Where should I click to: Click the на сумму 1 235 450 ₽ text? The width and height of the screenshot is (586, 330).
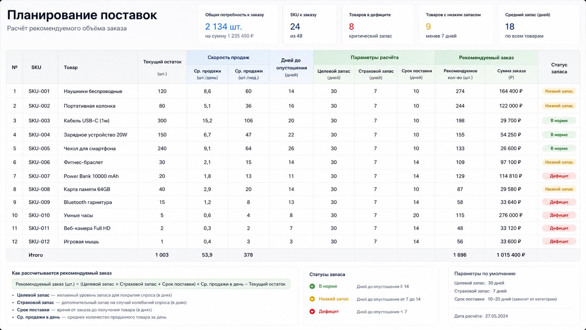[230, 36]
